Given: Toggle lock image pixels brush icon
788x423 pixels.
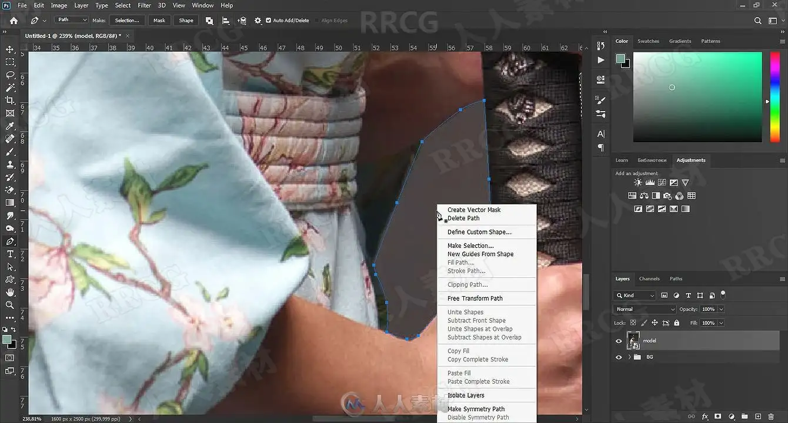Looking at the screenshot, I should click(644, 323).
